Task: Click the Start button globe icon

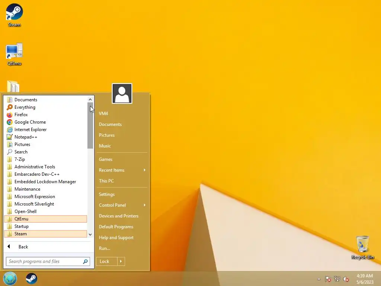Action: [x=10, y=279]
